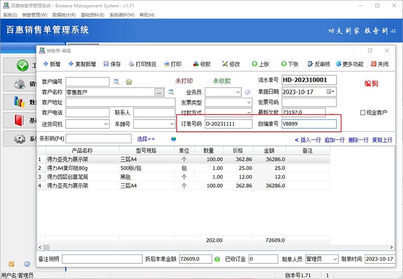
Task: Expand the 送货司机 dropdown
Action: (106, 124)
